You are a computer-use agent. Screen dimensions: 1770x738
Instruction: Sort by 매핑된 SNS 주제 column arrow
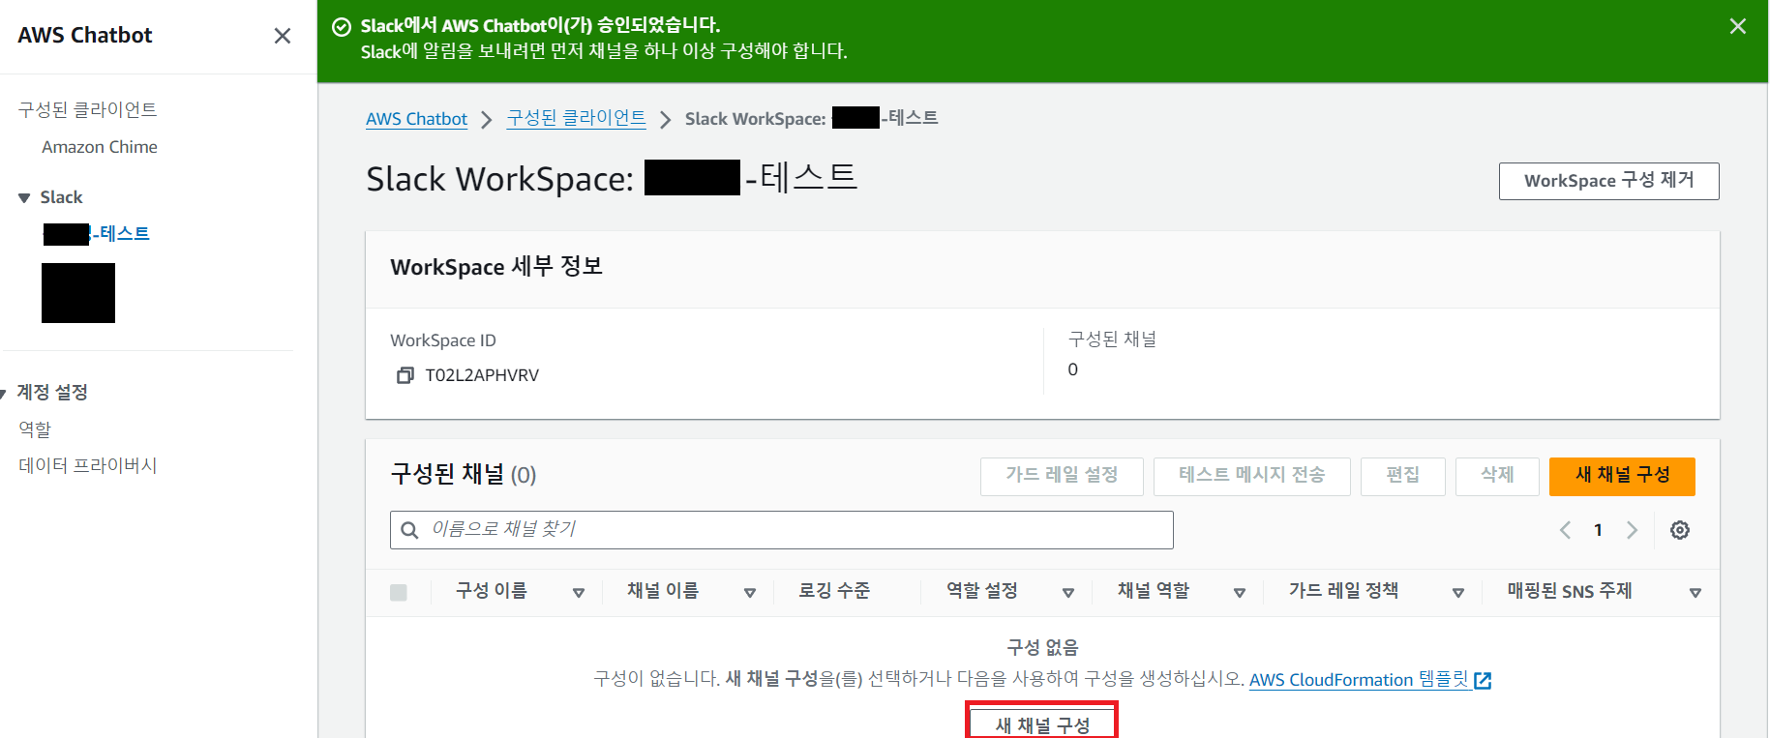1695,593
